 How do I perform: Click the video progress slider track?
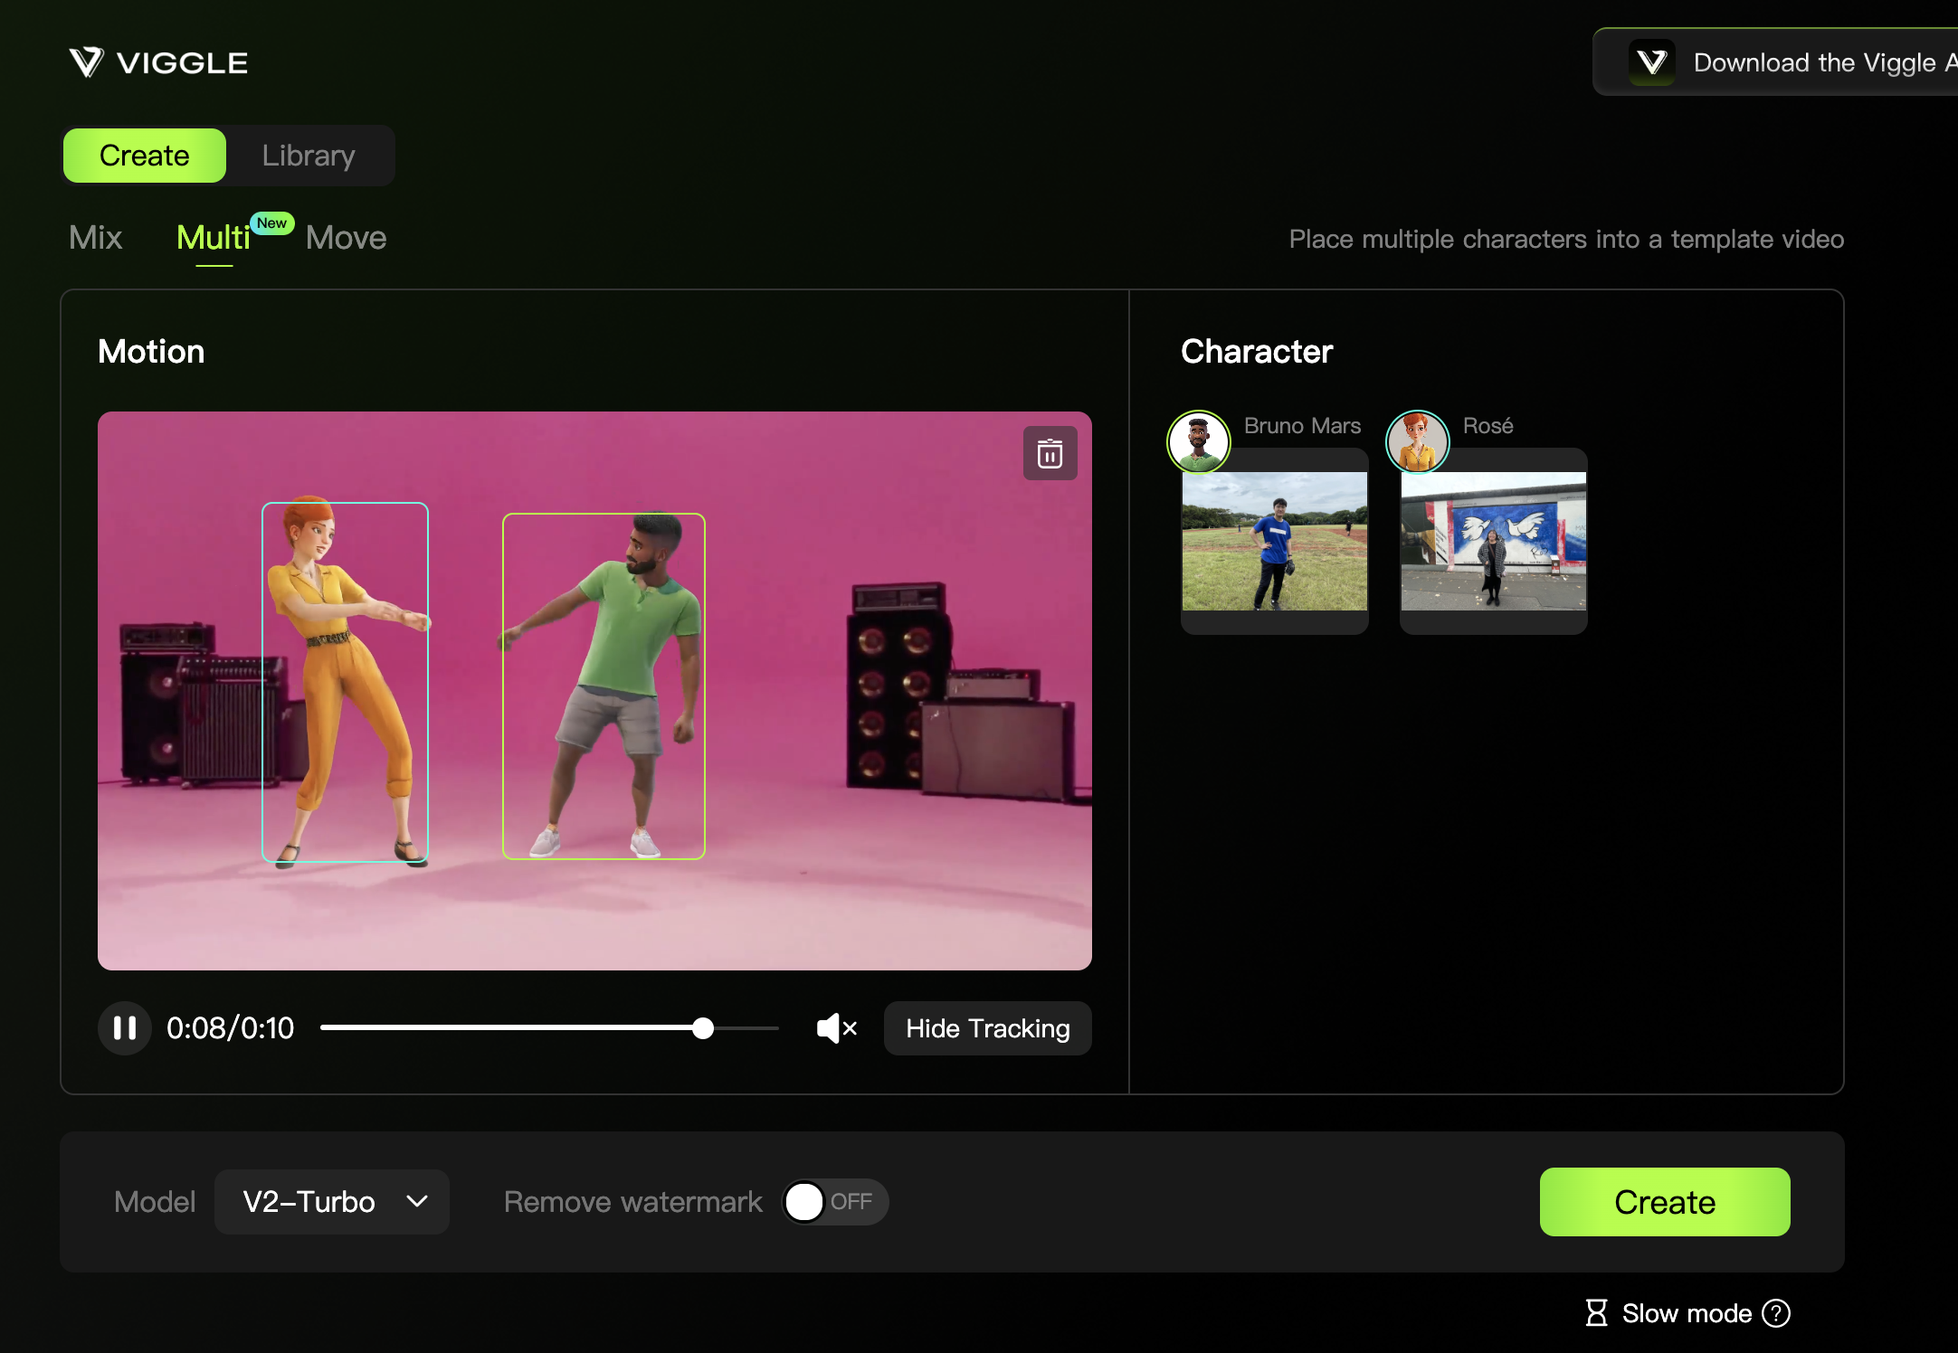507,1028
